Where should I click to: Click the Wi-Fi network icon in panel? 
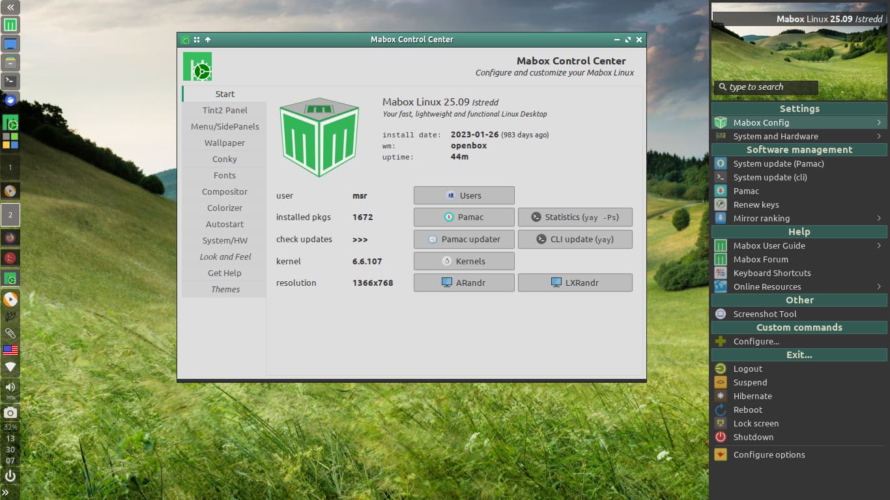point(10,367)
